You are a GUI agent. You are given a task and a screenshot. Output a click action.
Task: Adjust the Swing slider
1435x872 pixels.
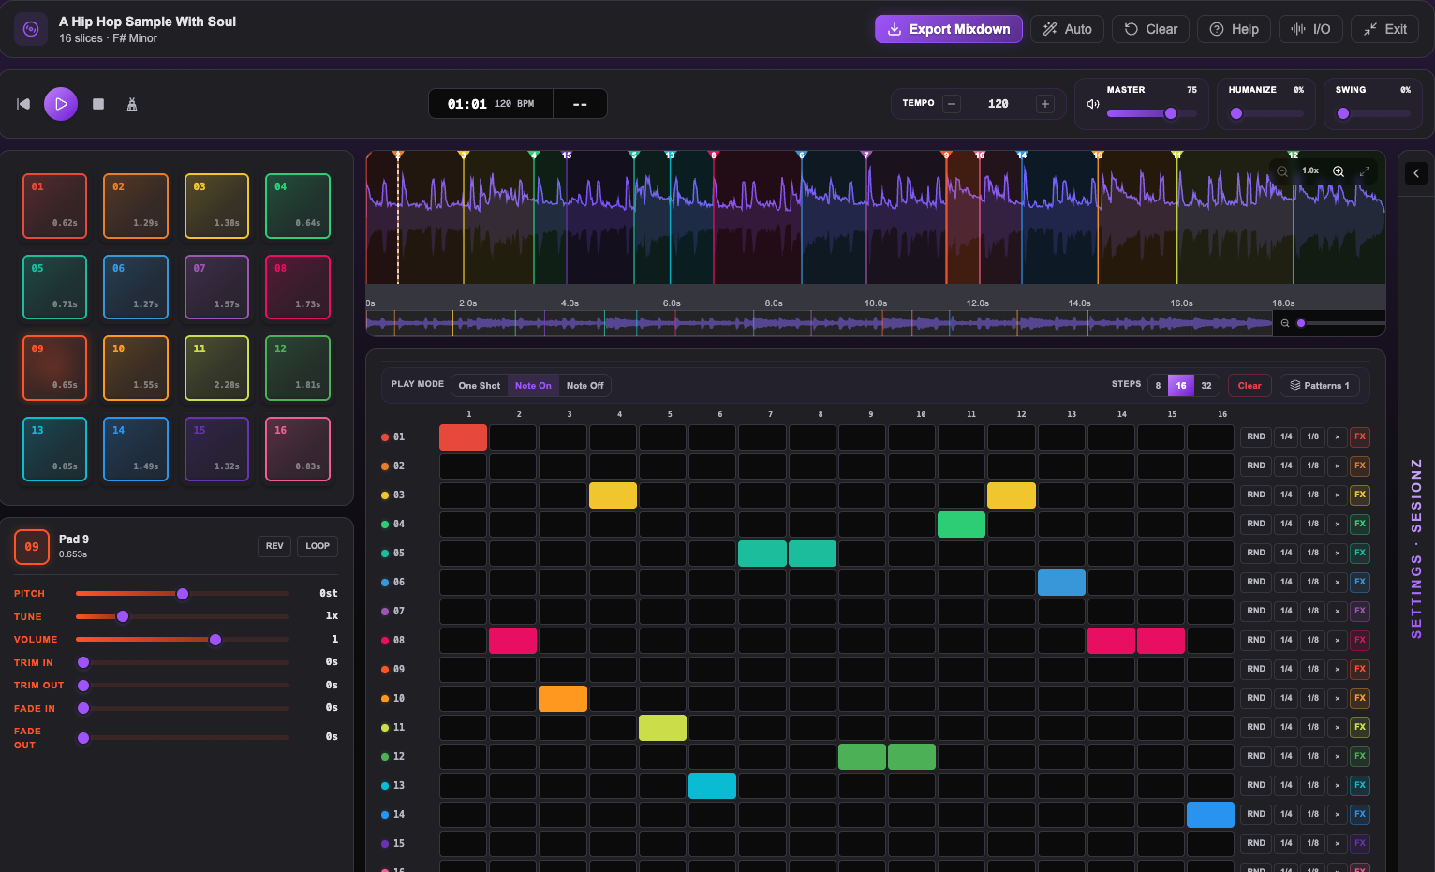[x=1373, y=113]
